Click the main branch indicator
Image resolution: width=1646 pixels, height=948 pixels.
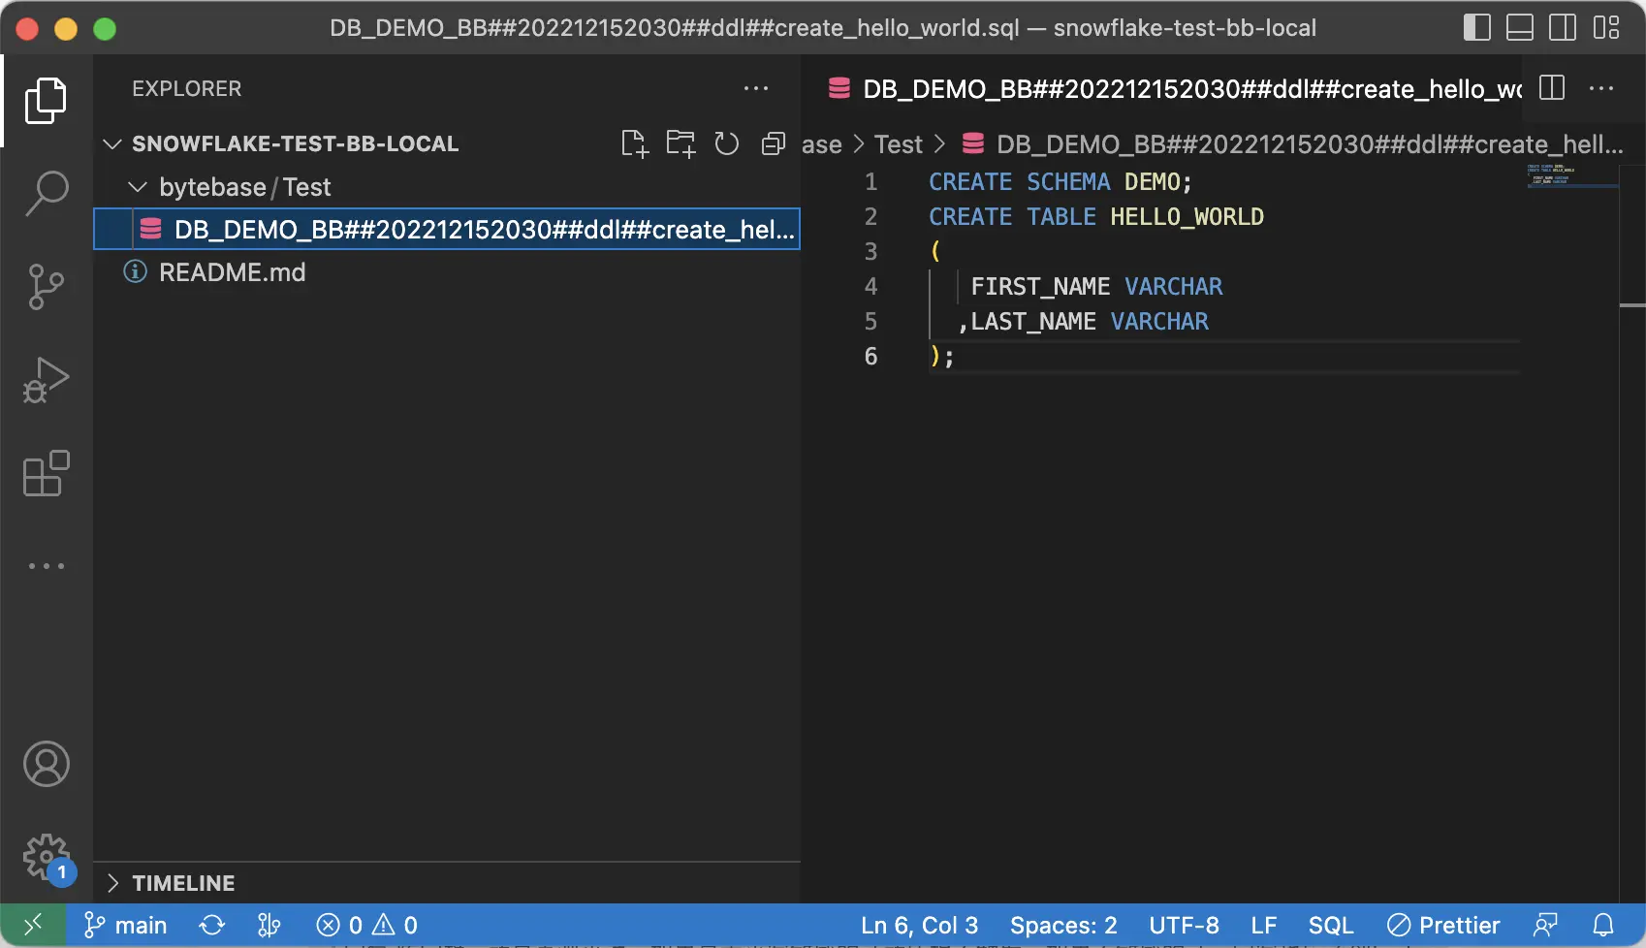pos(124,924)
